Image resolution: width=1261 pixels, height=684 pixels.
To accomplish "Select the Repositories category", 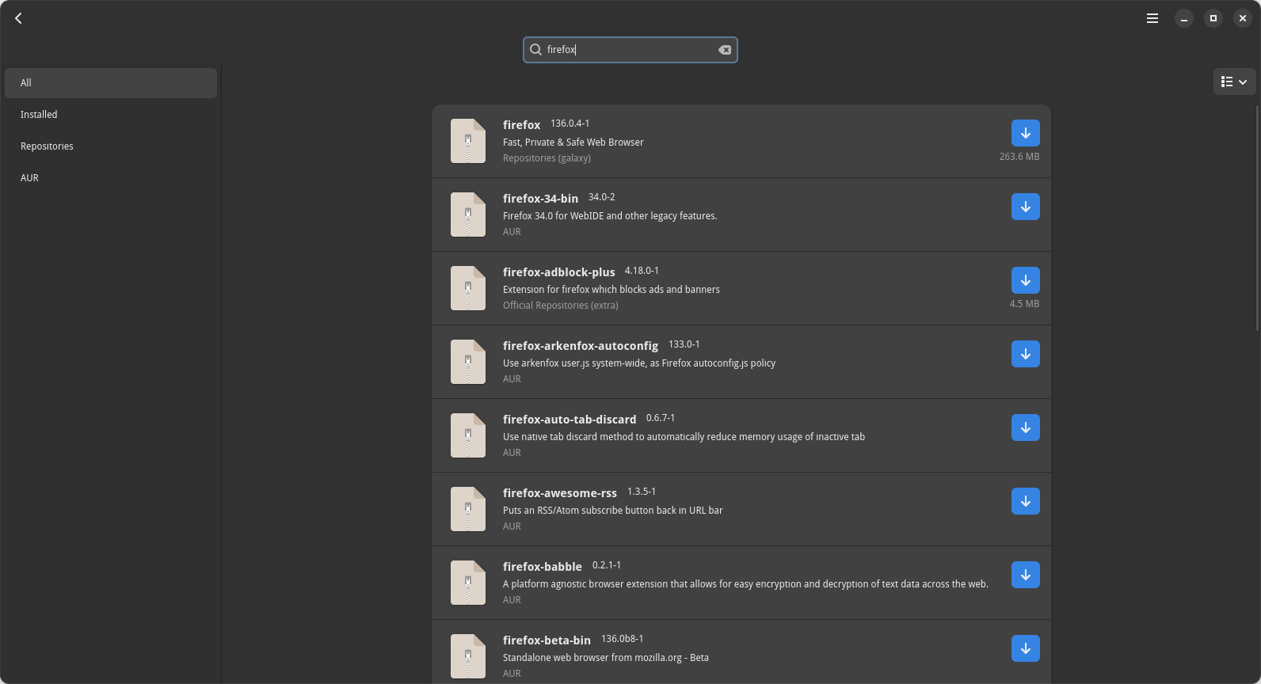I will coord(111,146).
